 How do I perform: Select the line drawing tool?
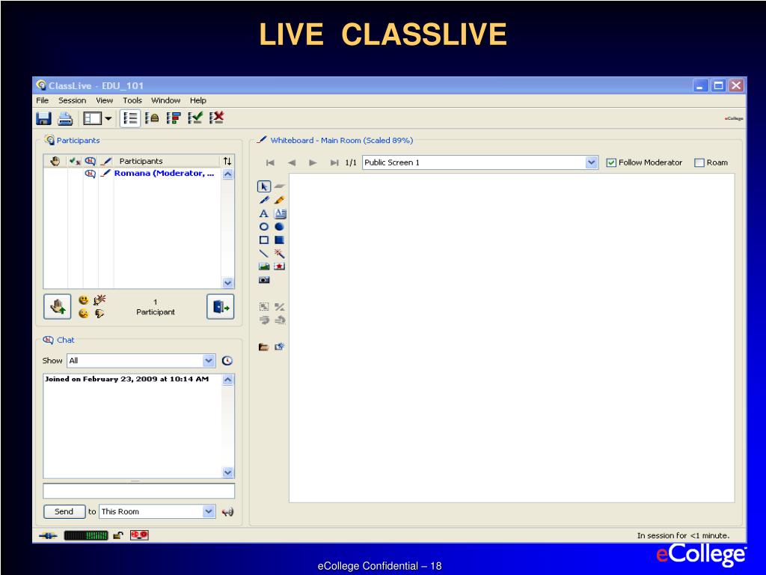[264, 253]
